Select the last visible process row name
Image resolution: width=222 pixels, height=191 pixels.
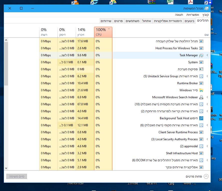(x=181, y=167)
